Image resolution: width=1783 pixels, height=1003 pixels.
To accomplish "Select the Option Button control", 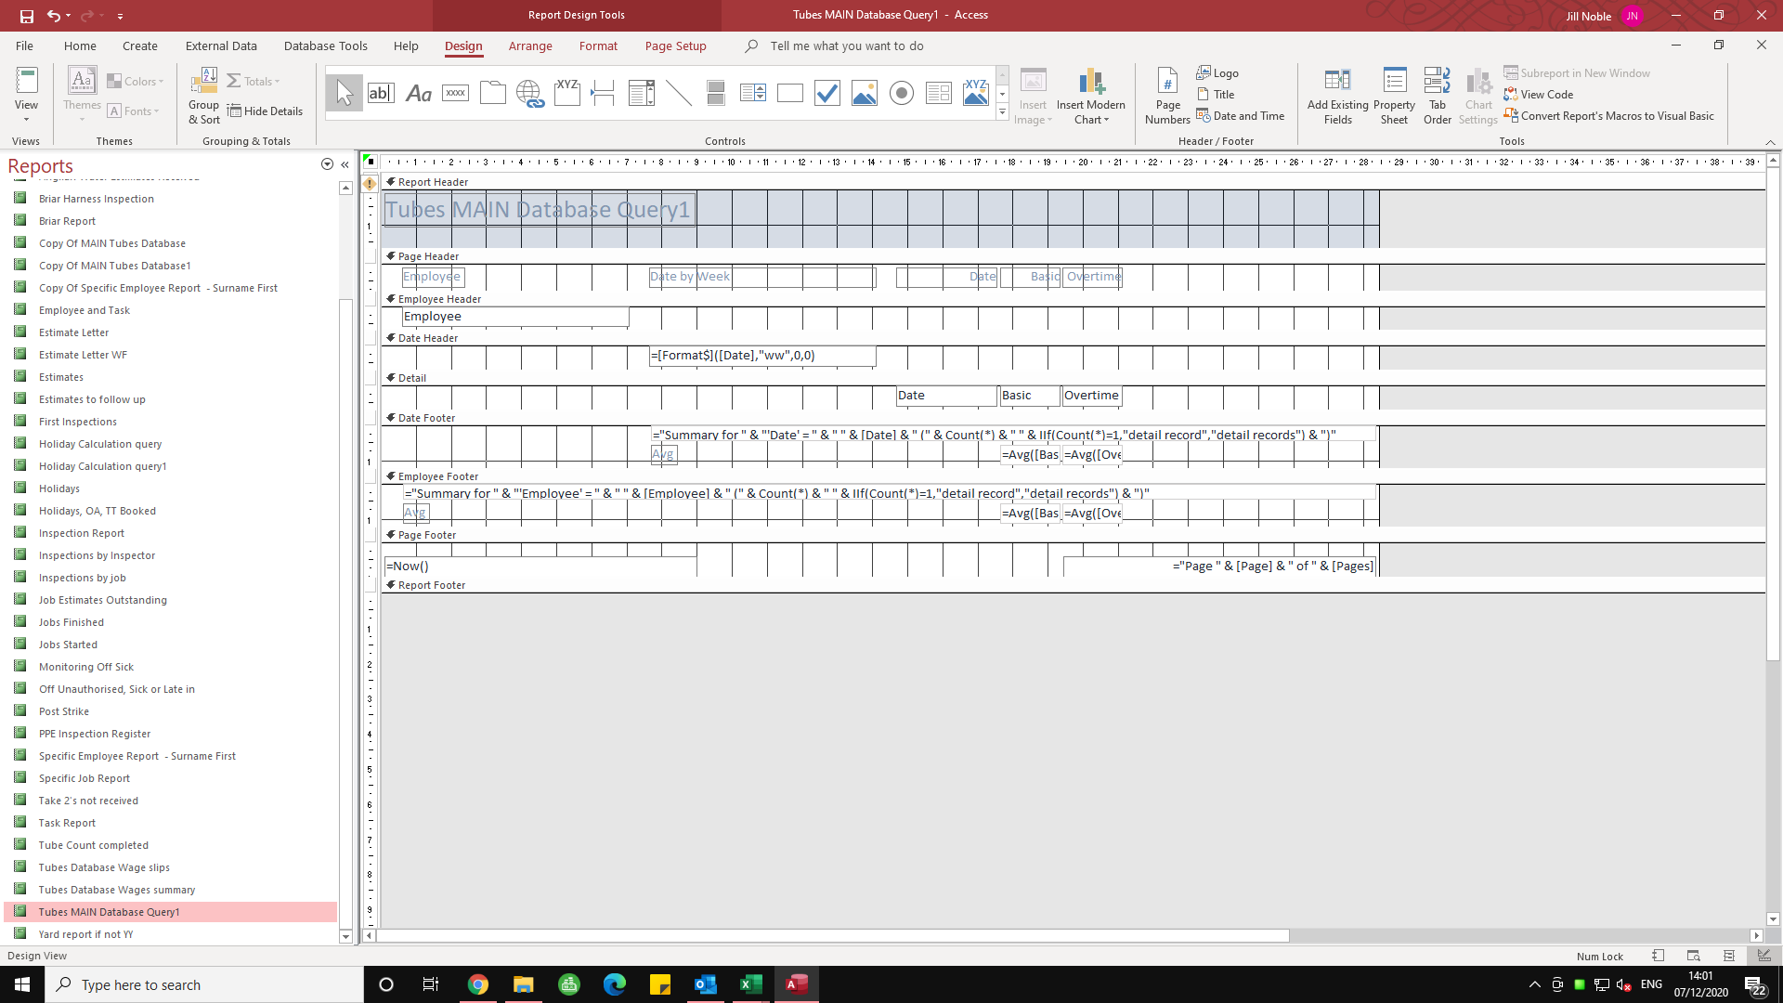I will pos(902,93).
